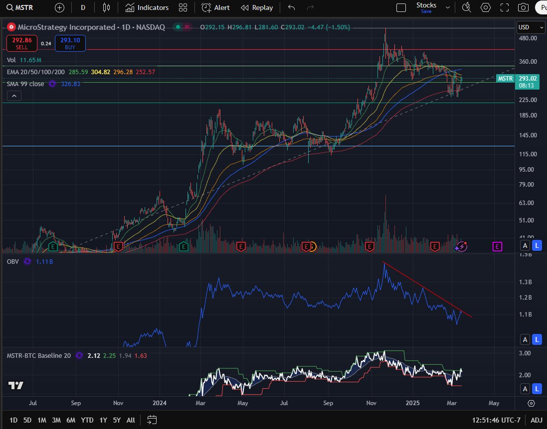Toggle log scale L on price pane
The image size is (547, 429).
(537, 245)
